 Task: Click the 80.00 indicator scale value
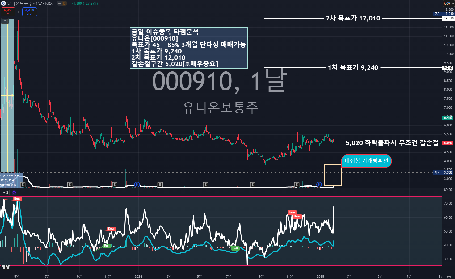pos(448,190)
